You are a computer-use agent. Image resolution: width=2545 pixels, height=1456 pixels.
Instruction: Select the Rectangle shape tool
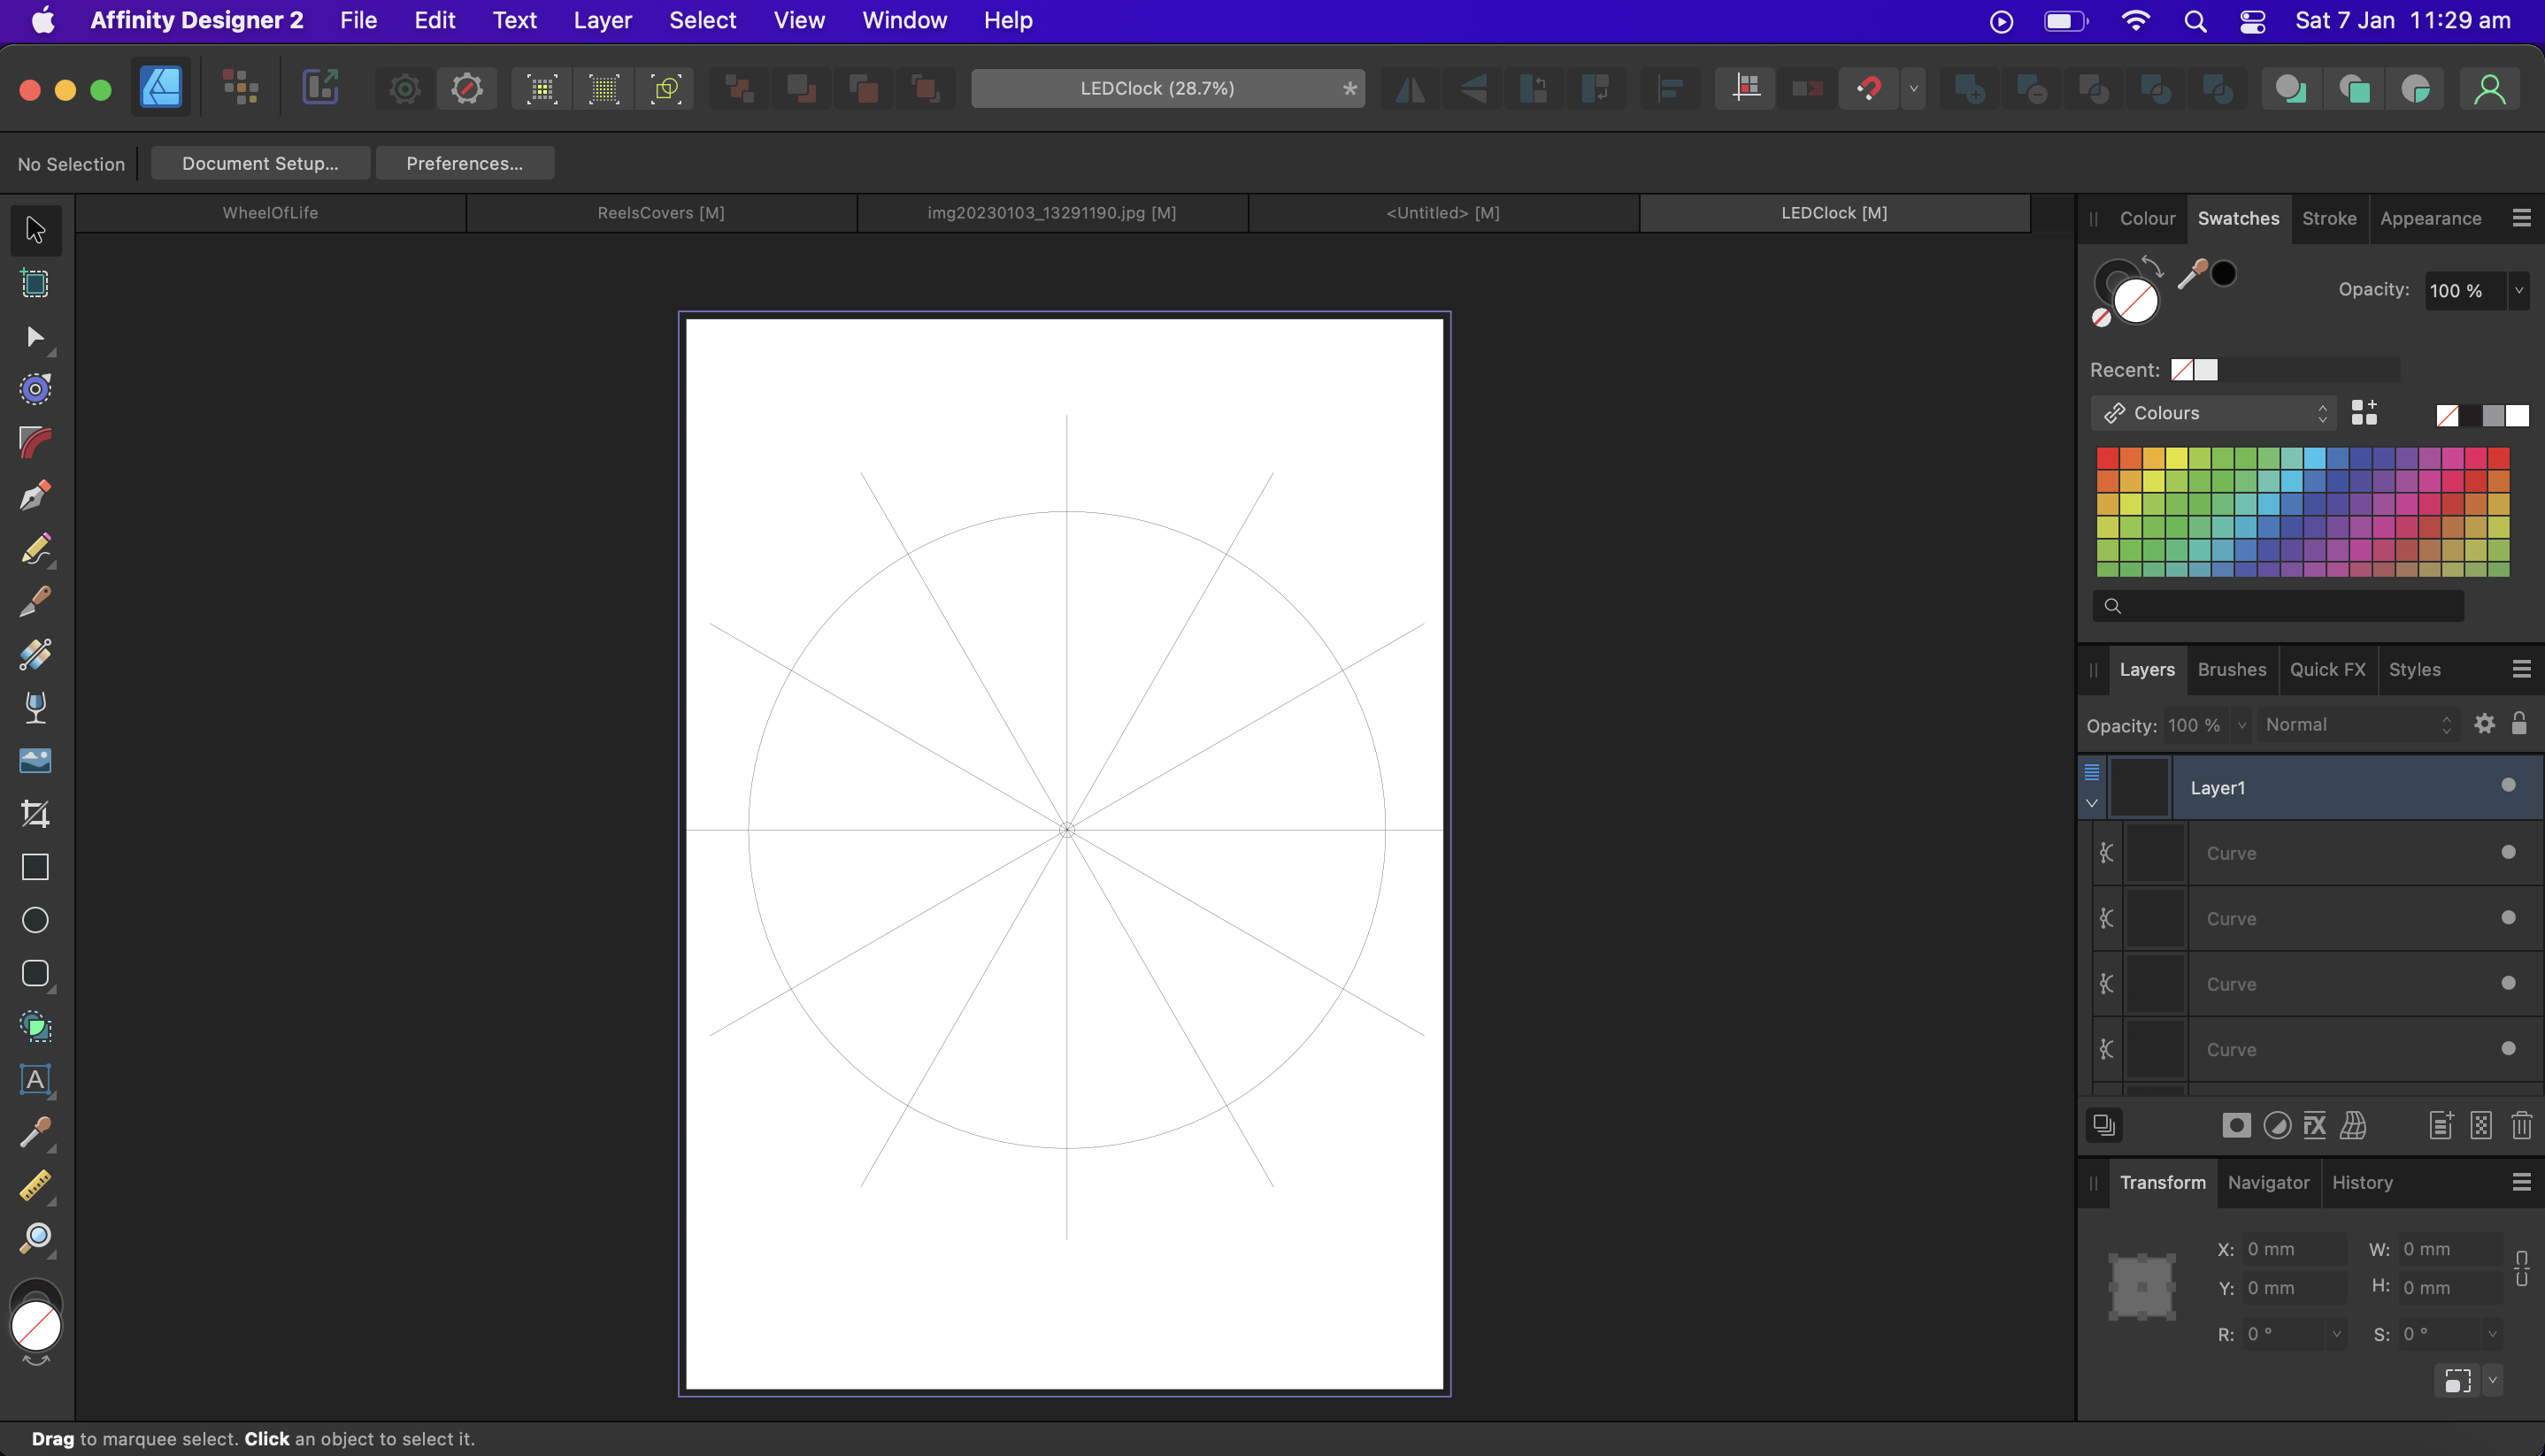point(34,867)
